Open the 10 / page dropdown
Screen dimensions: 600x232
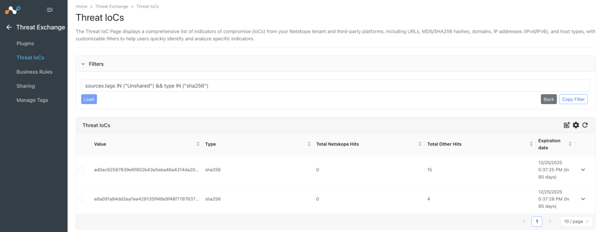(577, 221)
